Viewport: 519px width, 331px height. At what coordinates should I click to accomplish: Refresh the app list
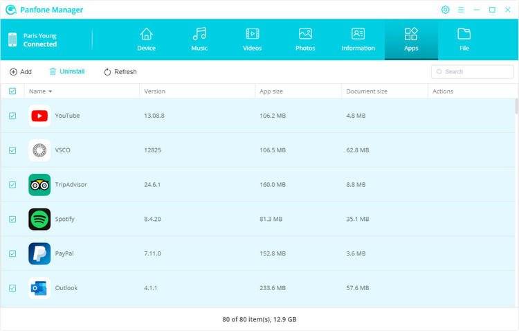click(120, 71)
